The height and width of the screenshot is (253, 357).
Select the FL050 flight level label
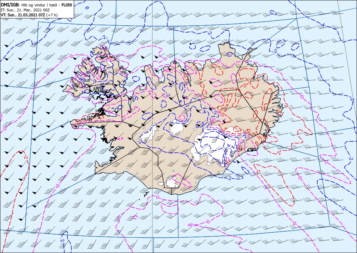click(x=67, y=5)
